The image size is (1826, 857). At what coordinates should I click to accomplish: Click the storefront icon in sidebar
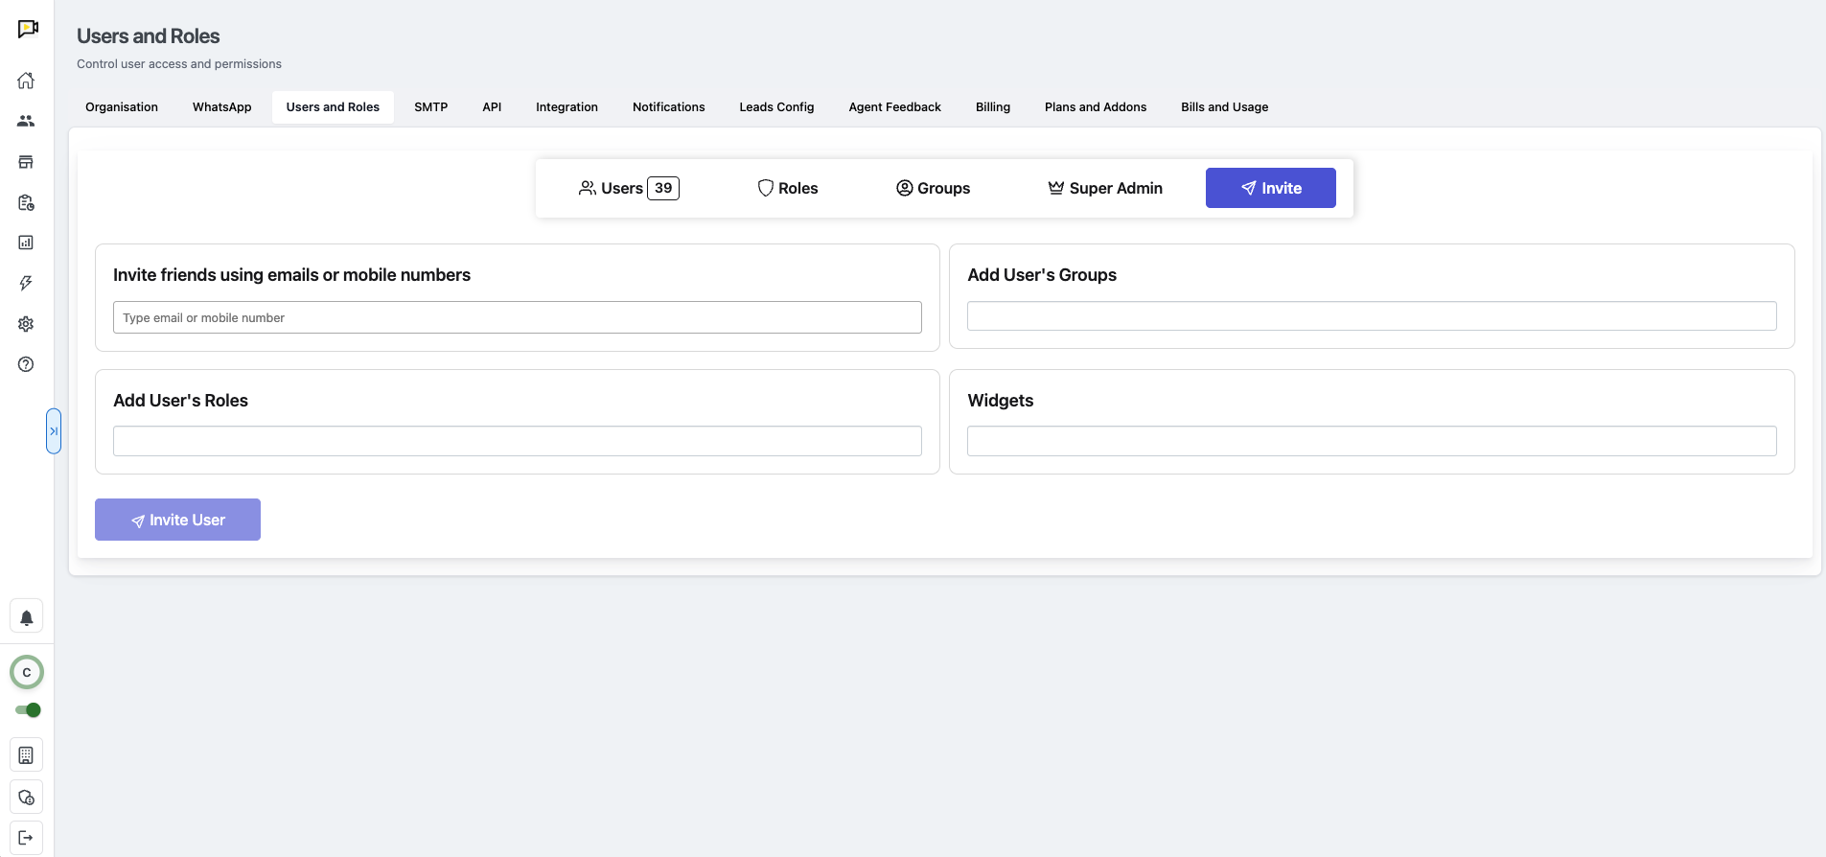(26, 162)
